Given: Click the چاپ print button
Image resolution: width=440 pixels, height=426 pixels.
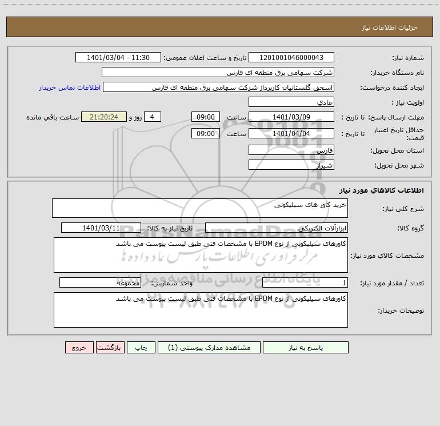Looking at the screenshot, I should point(141,347).
